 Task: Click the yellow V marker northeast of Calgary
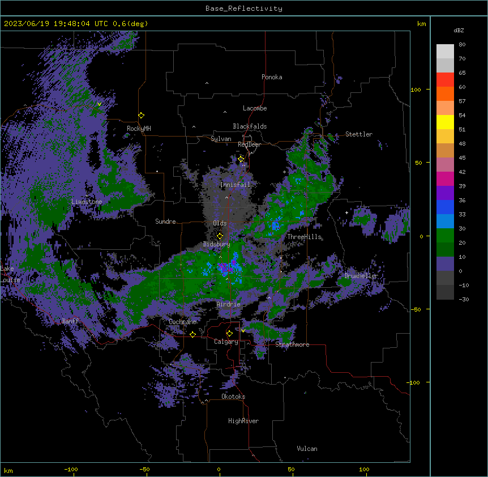pos(243,331)
